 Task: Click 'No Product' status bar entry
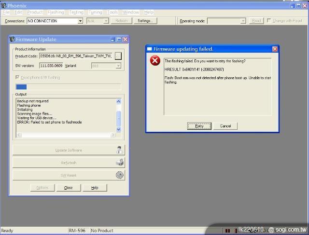point(102,231)
